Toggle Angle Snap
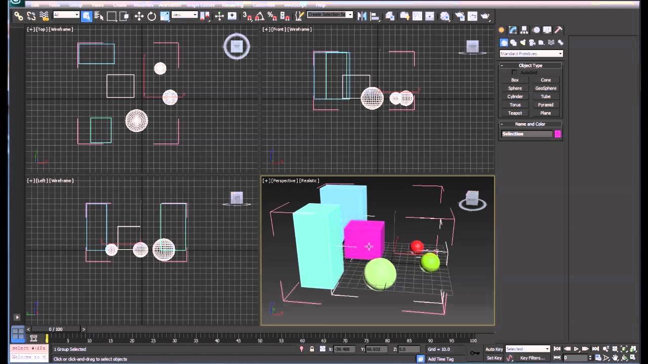The image size is (648, 364). [259, 16]
